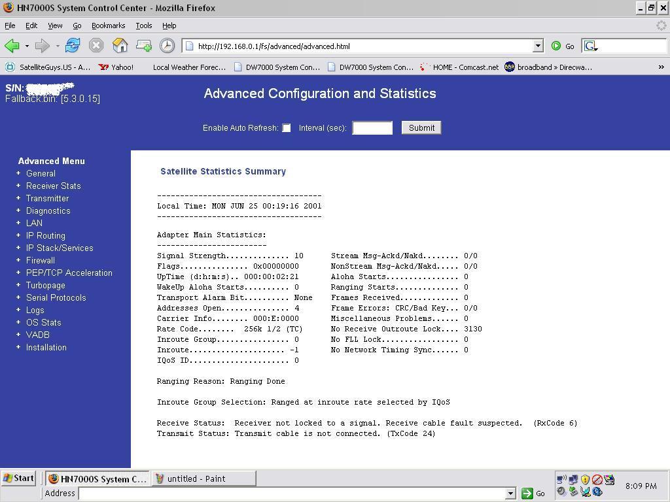This screenshot has height=502, width=670.
Task: Go to Home page icon
Action: 120,45
